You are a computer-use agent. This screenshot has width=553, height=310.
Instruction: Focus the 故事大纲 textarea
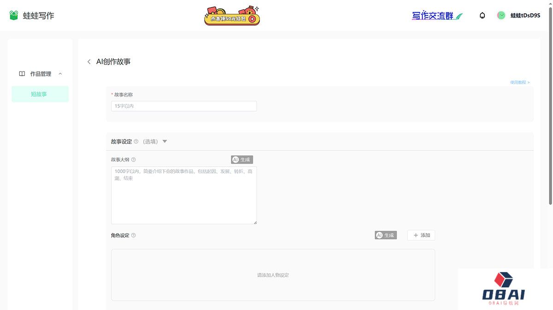[184, 196]
